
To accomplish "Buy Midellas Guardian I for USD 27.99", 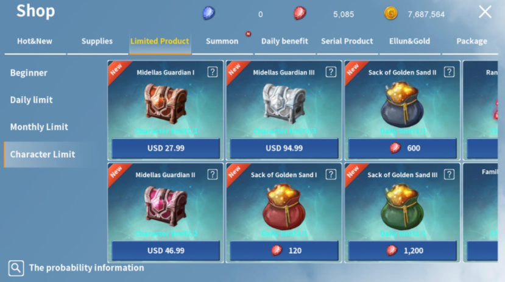I will 166,148.
